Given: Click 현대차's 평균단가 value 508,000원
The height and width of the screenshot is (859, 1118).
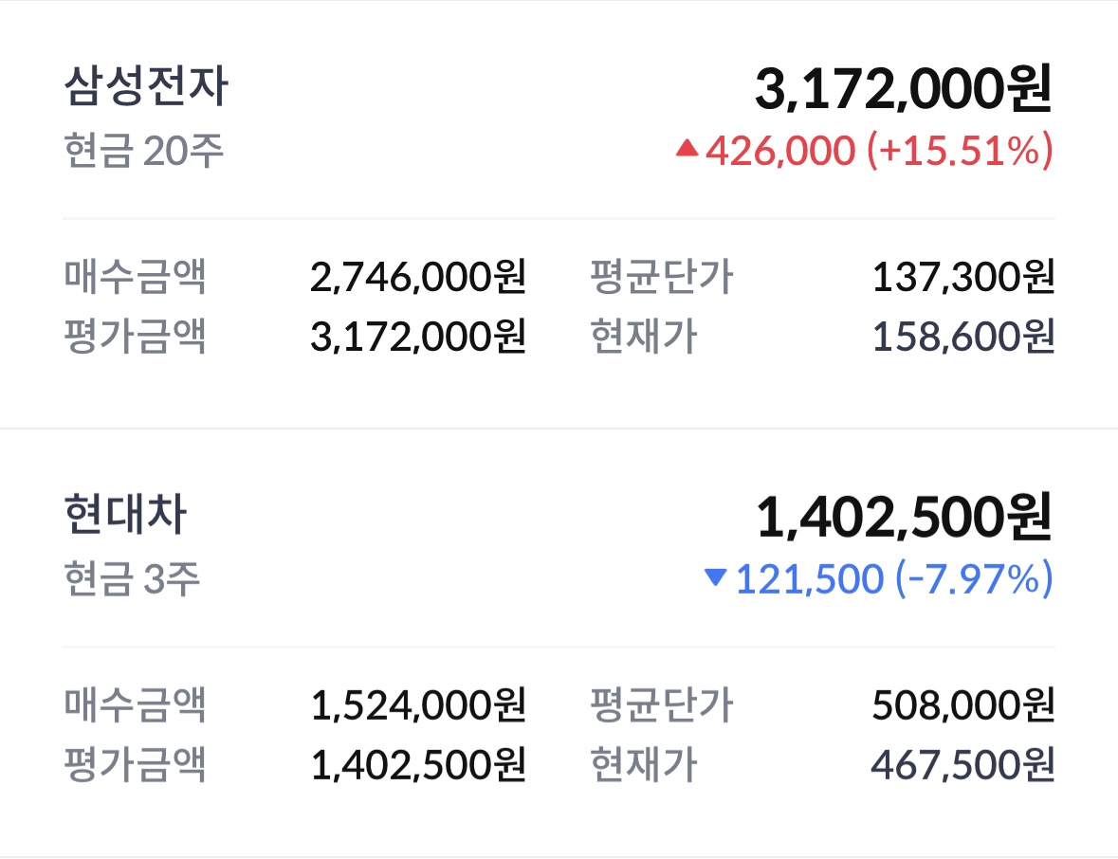Looking at the screenshot, I should pos(963,704).
